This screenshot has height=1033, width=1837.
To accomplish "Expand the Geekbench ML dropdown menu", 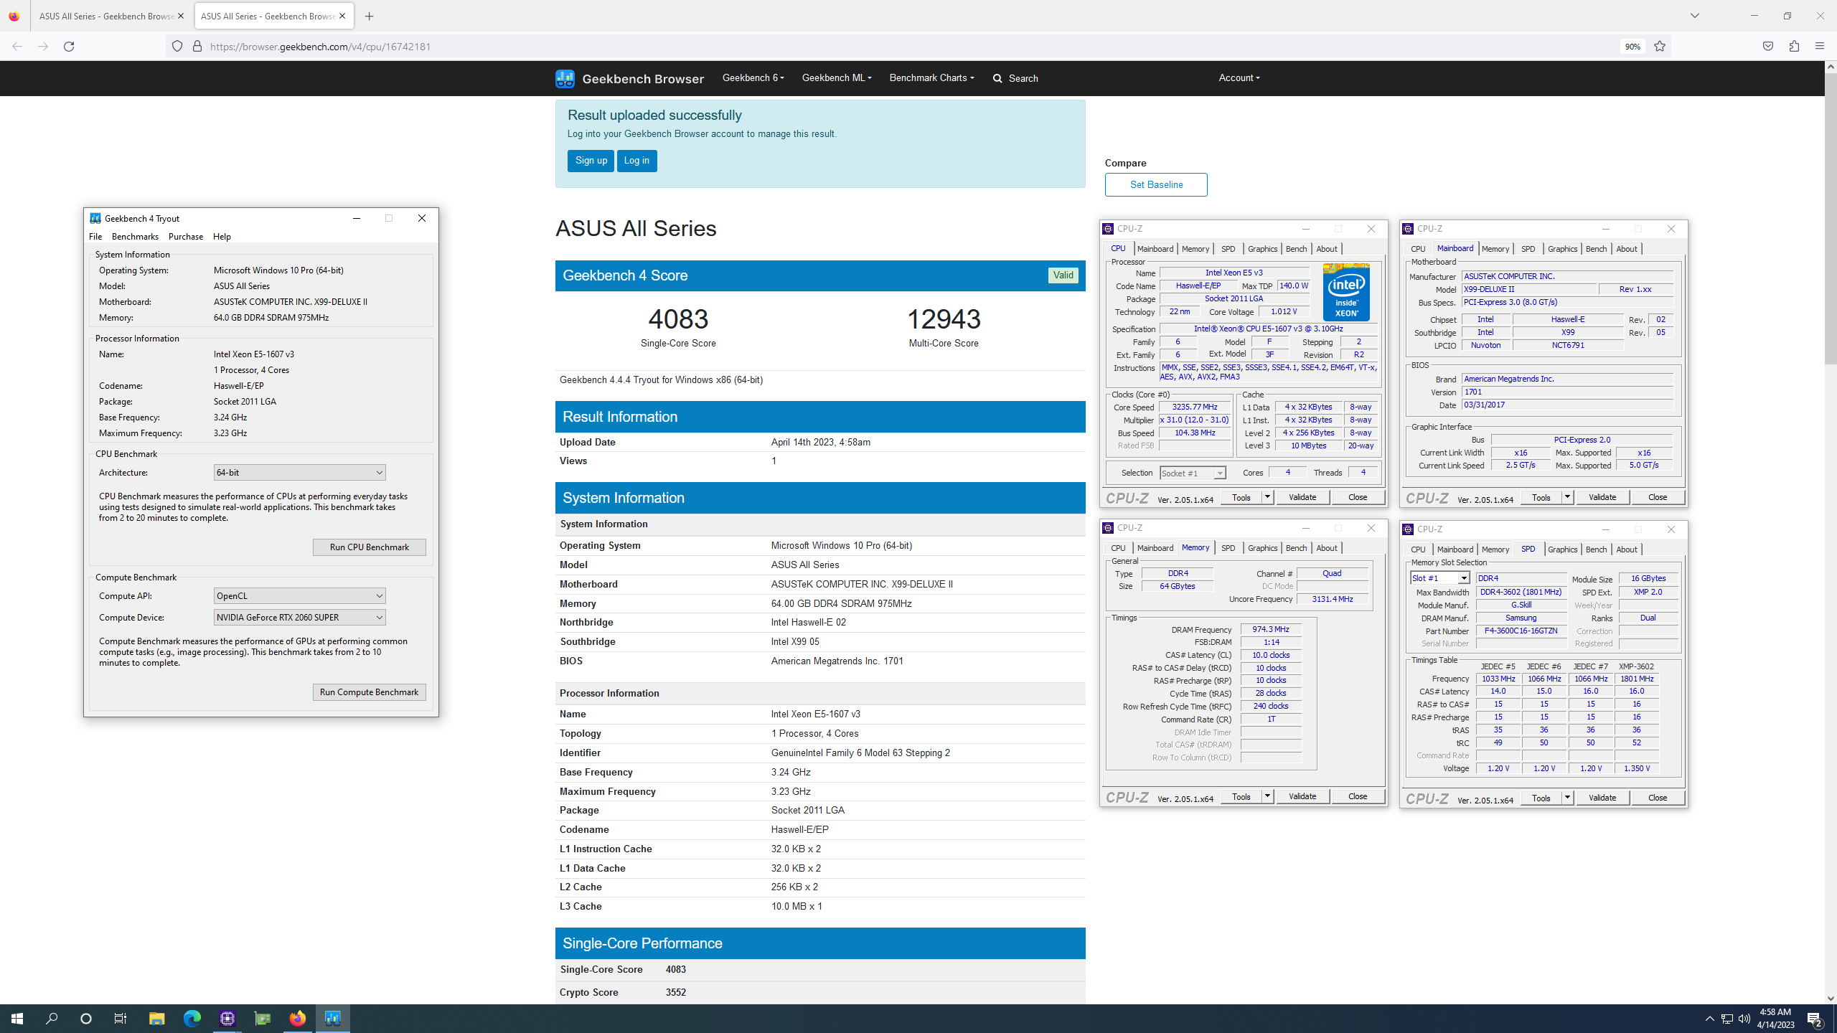I will tap(837, 77).
